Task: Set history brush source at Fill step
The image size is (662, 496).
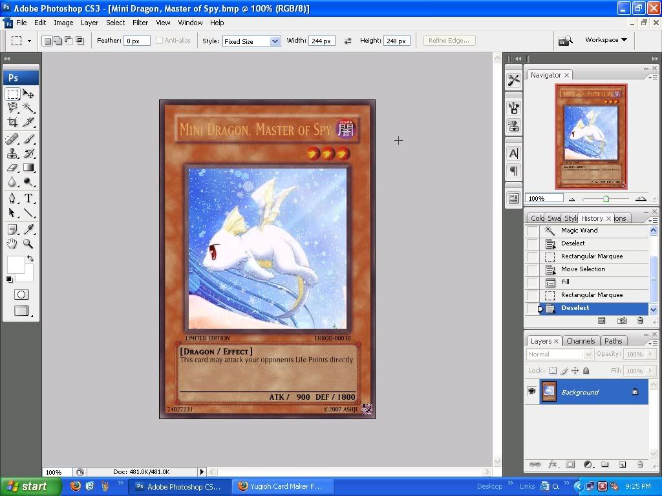Action: (533, 282)
